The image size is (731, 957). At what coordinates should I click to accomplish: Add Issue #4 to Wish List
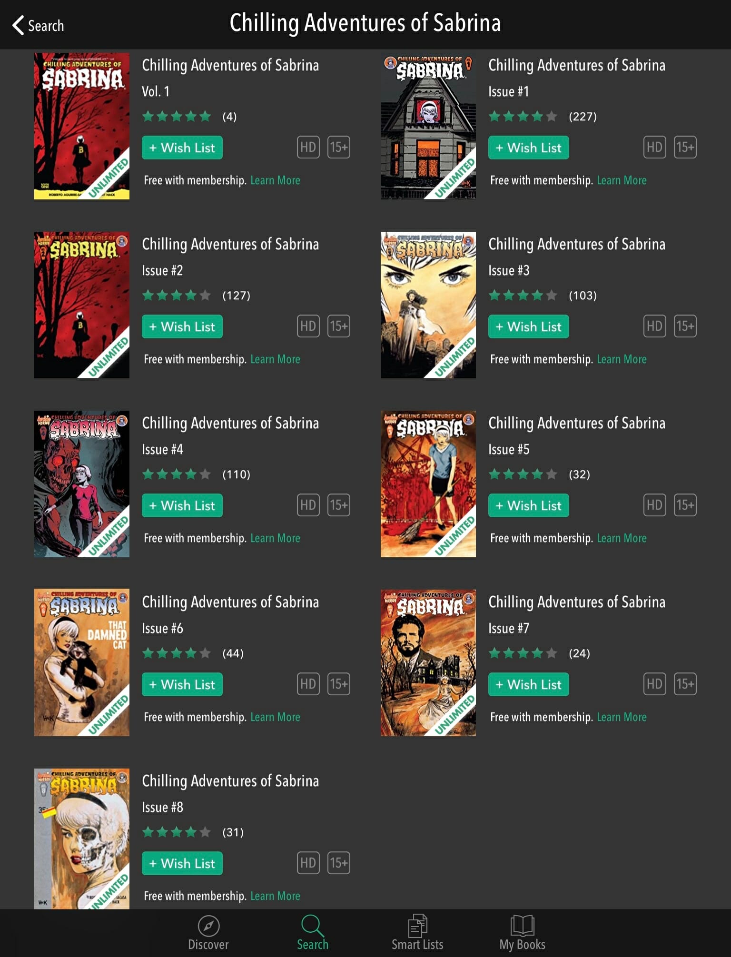pos(182,505)
